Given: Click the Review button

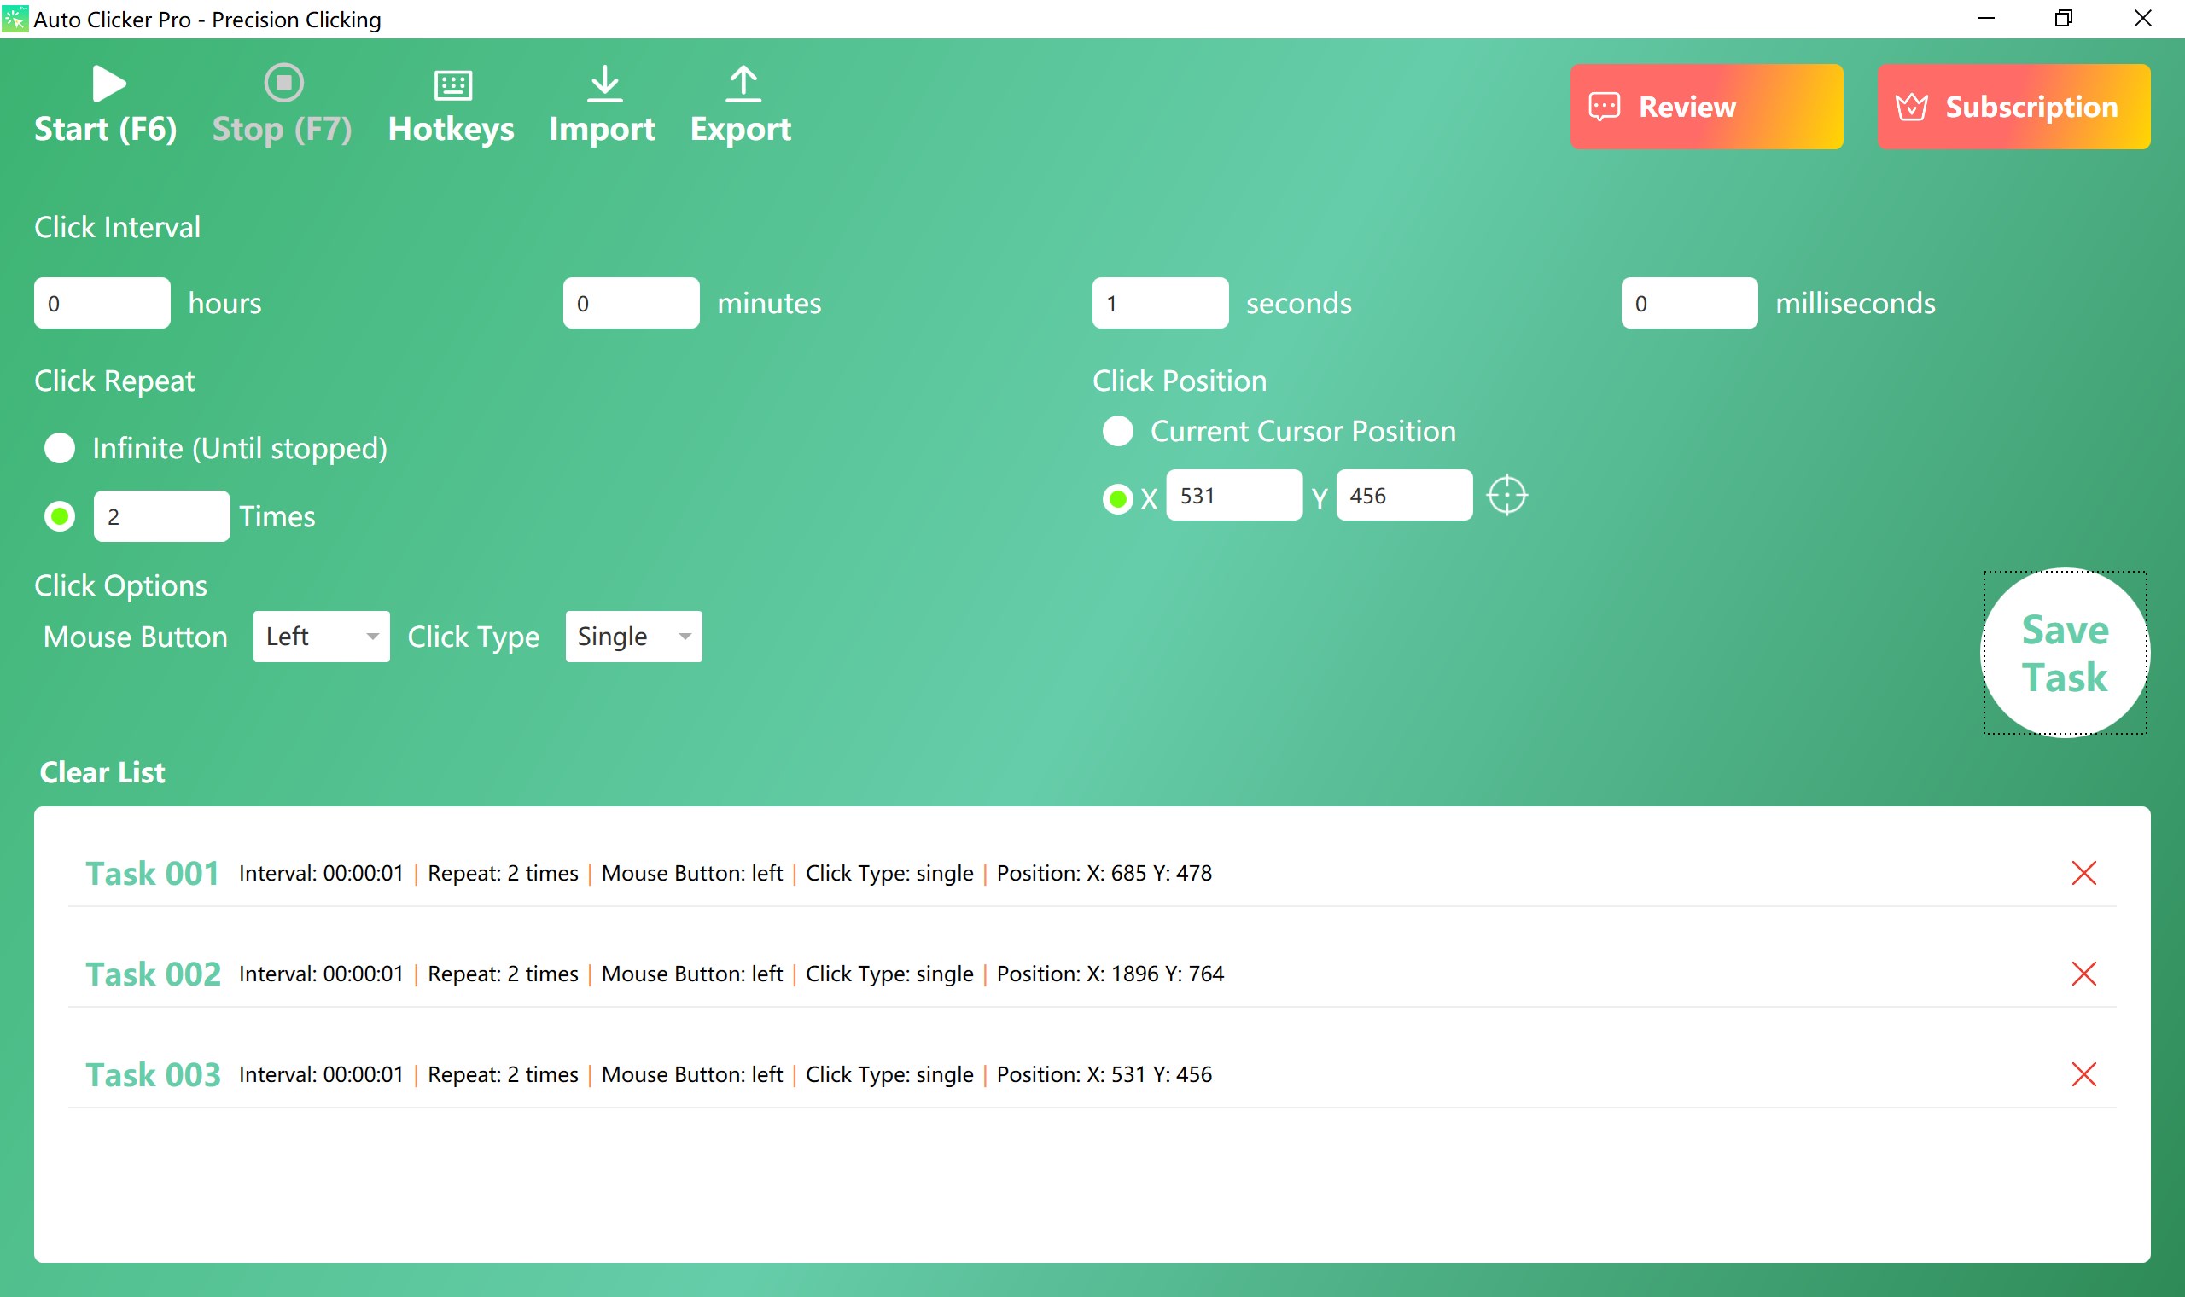Looking at the screenshot, I should [x=1705, y=107].
